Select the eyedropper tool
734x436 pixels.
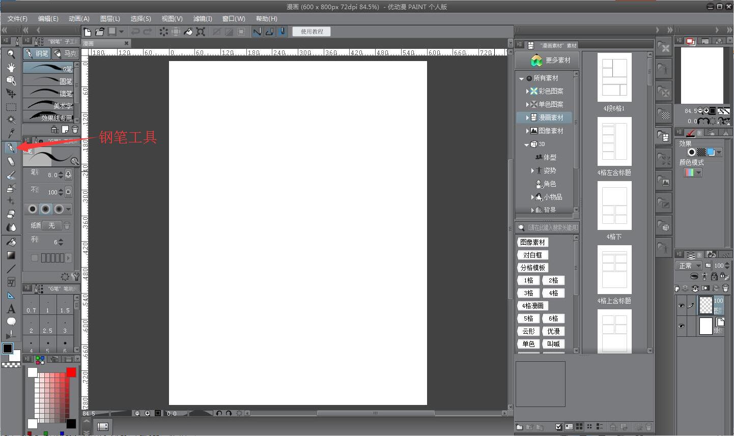[x=11, y=133]
